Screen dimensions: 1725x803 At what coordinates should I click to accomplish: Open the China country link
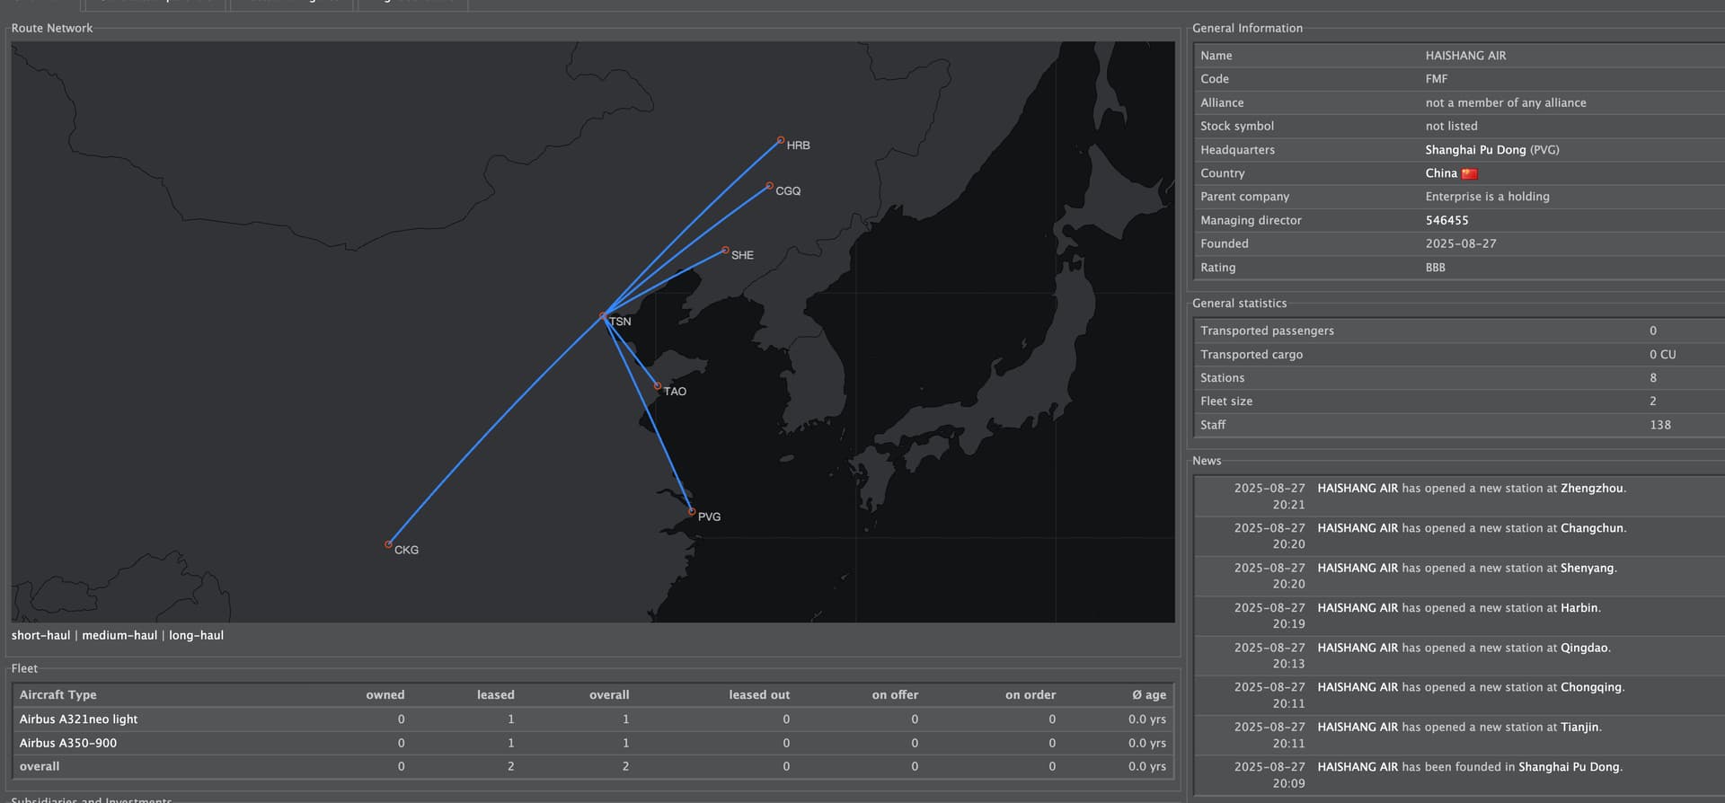(x=1440, y=173)
